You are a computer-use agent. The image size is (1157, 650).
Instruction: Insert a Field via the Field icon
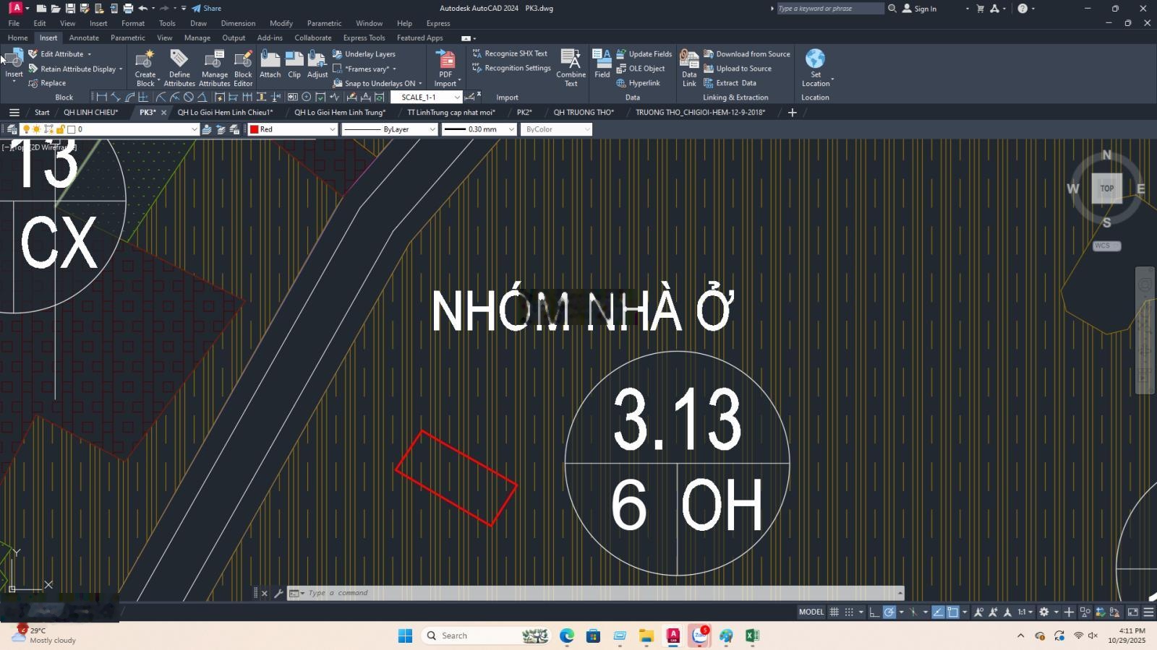tap(602, 64)
